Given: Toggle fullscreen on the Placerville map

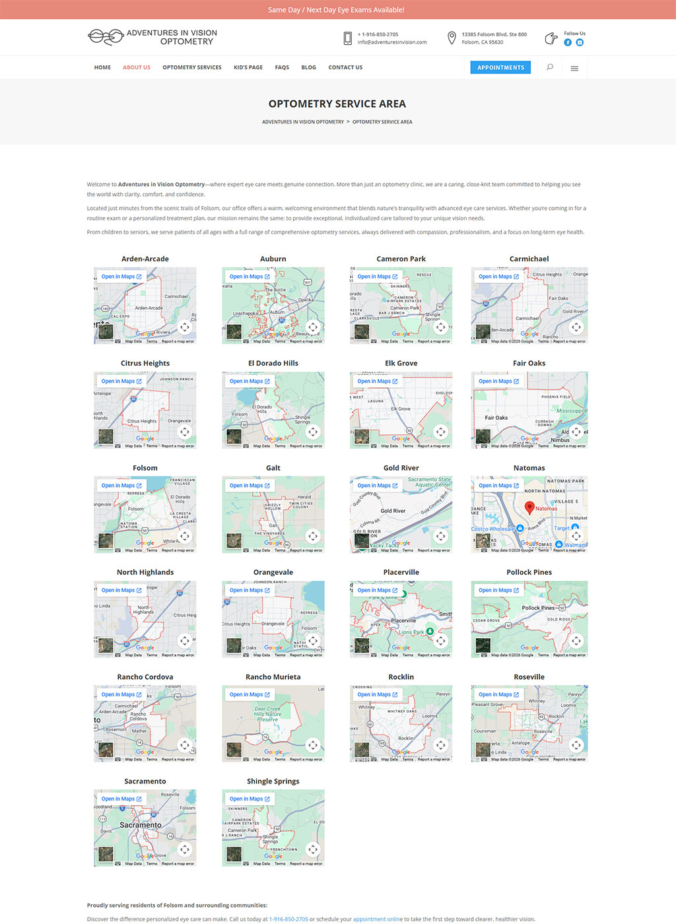Looking at the screenshot, I should (x=440, y=640).
